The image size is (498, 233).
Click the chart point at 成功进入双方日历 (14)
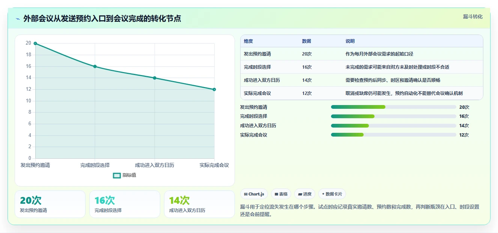155,78
